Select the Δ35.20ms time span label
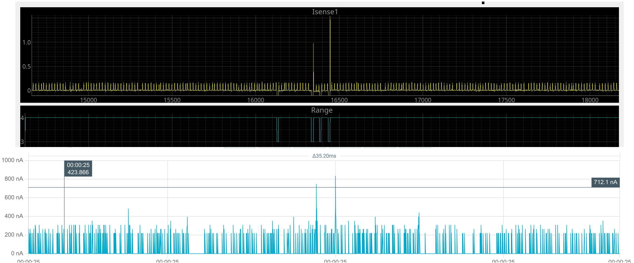634x263 pixels. [x=324, y=156]
